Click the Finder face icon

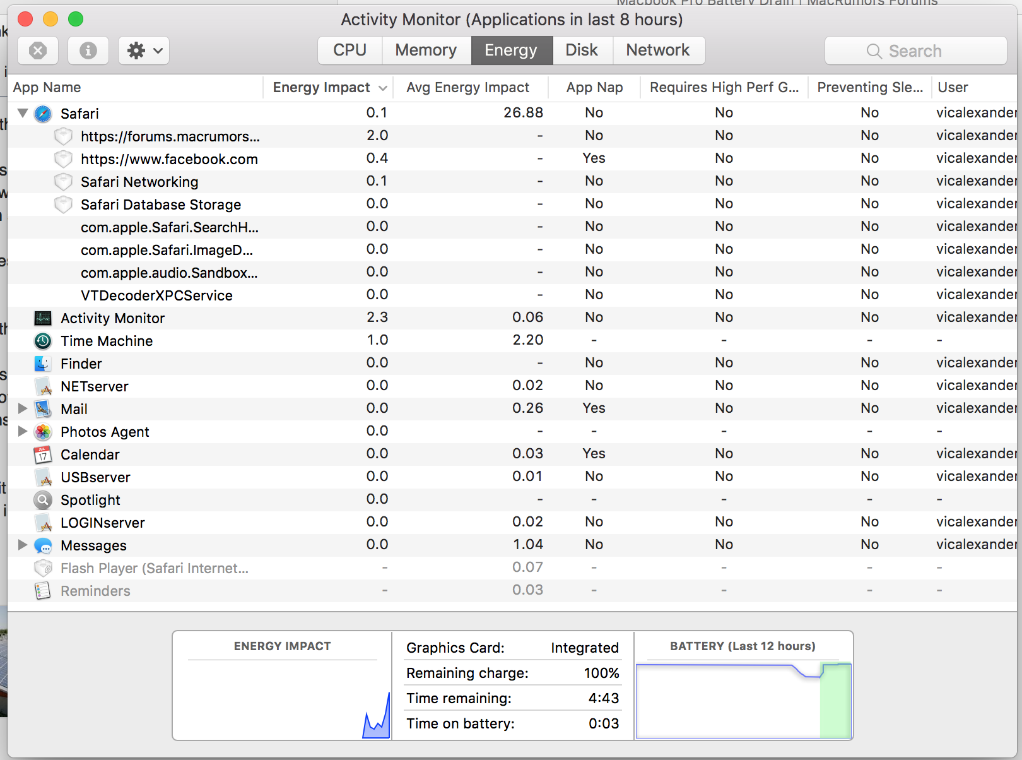tap(43, 364)
